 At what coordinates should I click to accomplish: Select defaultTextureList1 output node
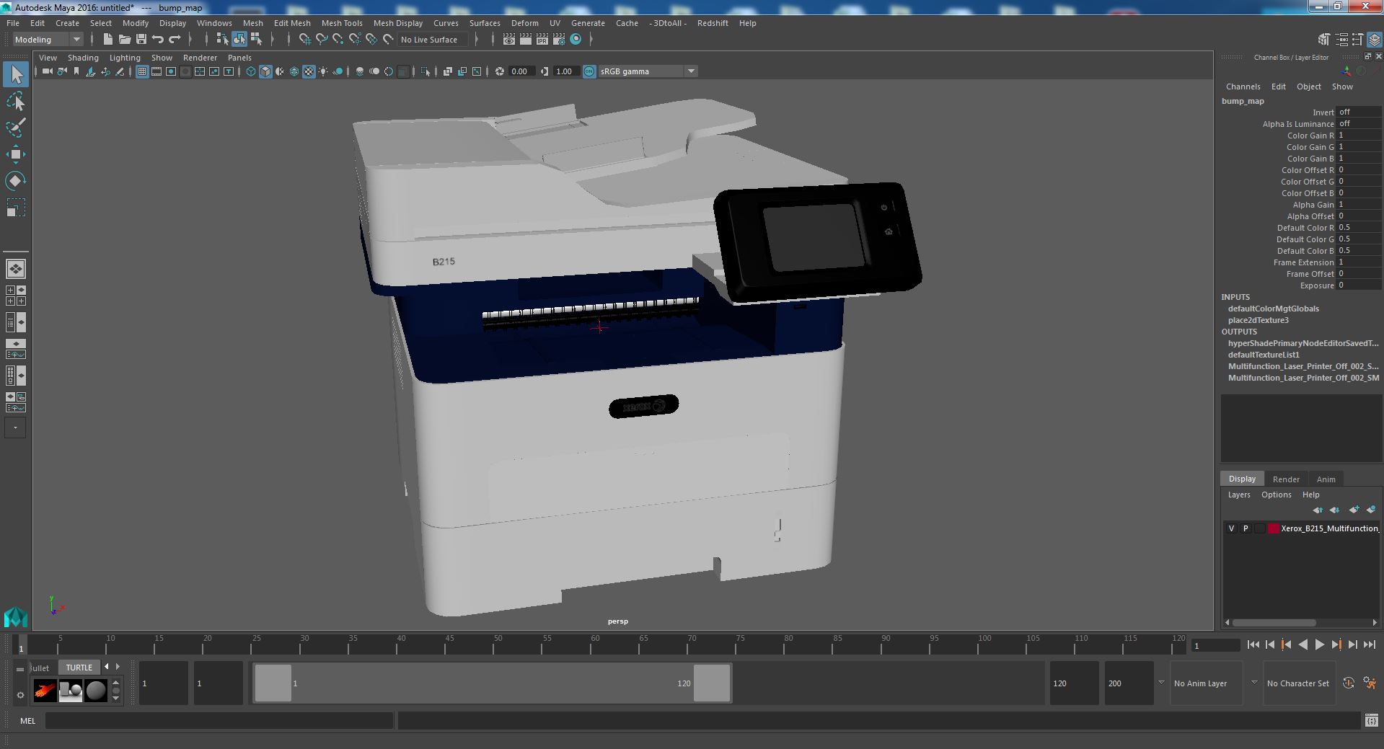coord(1264,355)
